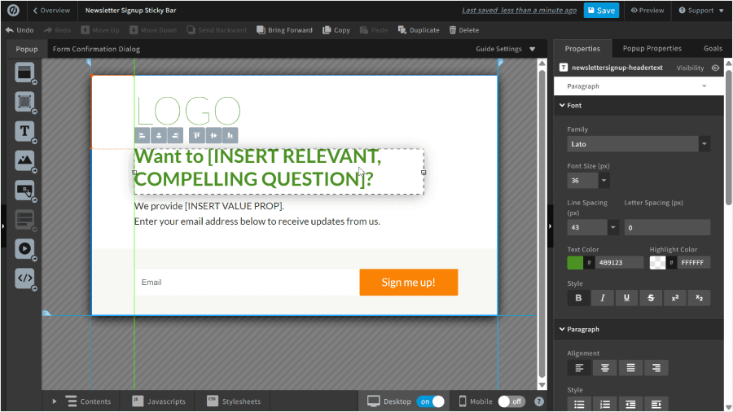This screenshot has width=733, height=412.
Task: Open the Highlight Color swatch
Action: tap(657, 262)
